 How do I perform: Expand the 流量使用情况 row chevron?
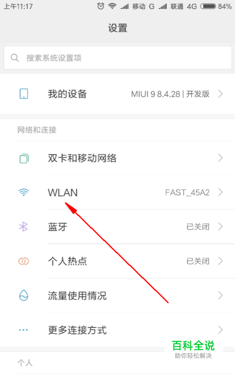pos(220,296)
